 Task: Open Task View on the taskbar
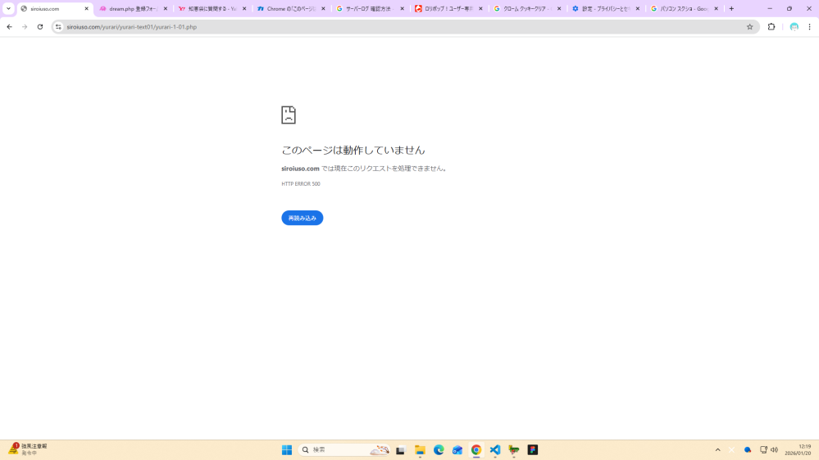click(x=401, y=450)
